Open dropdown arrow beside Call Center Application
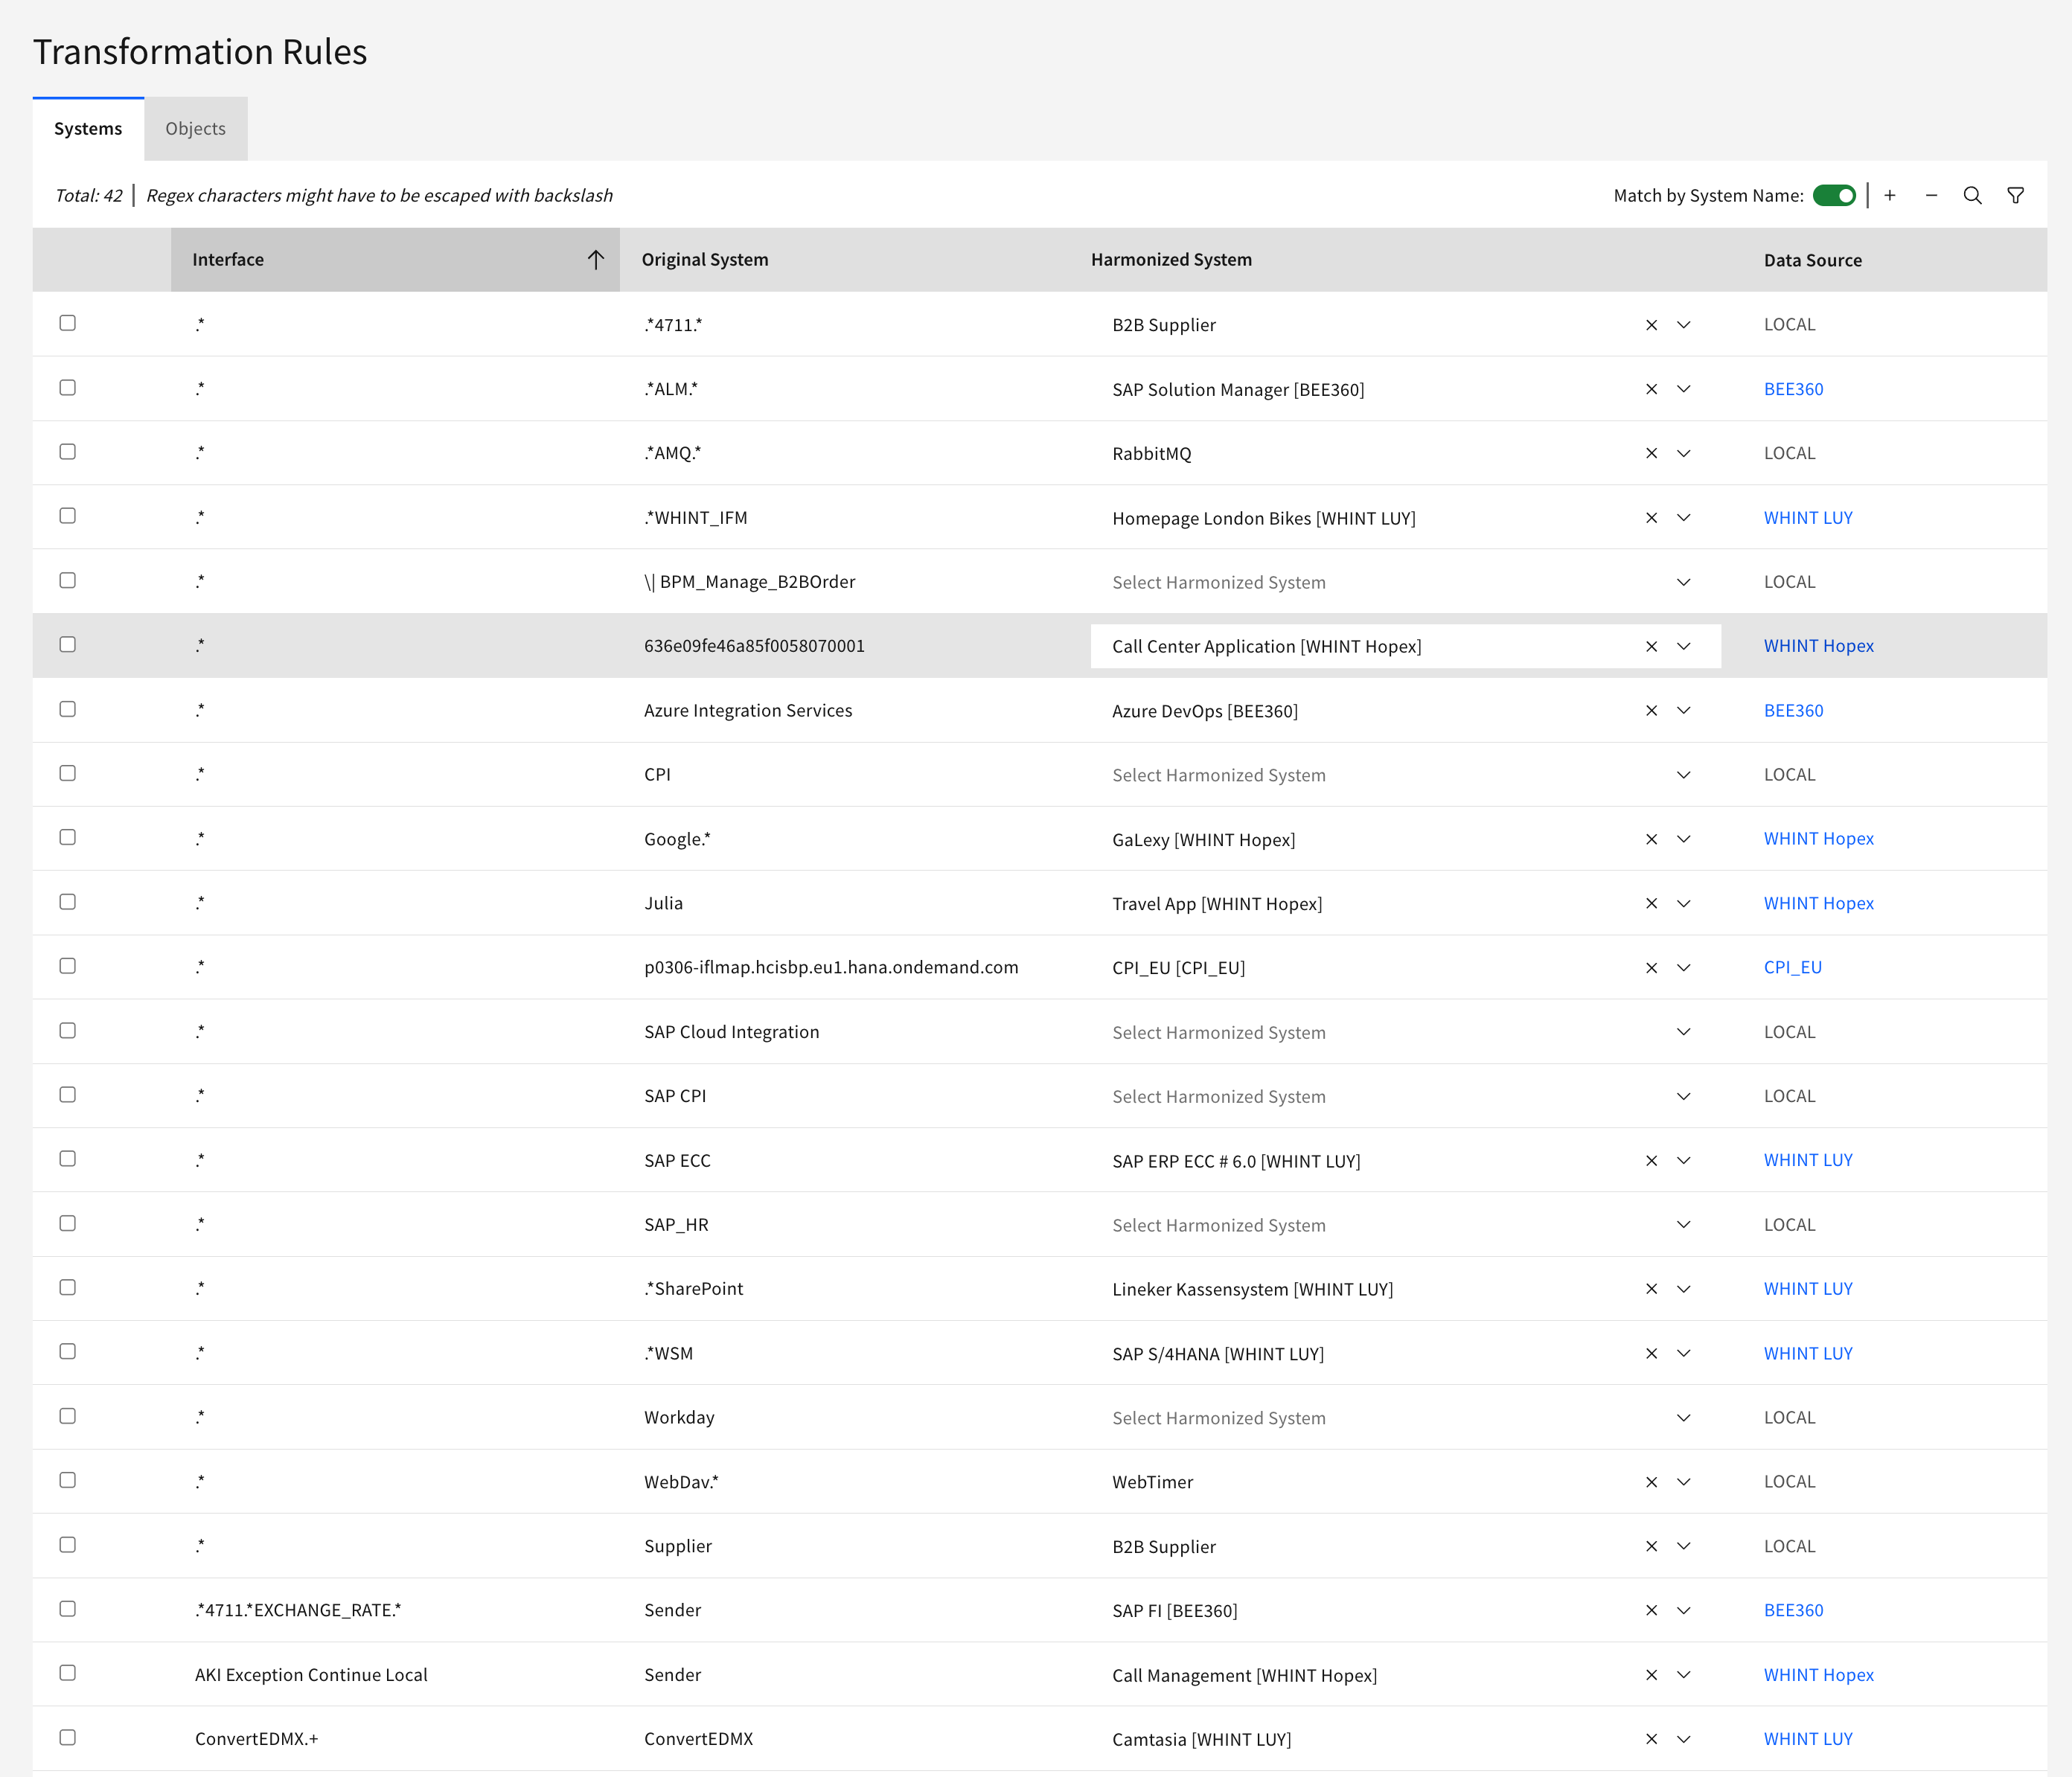The width and height of the screenshot is (2072, 1777). pyautogui.click(x=1684, y=646)
